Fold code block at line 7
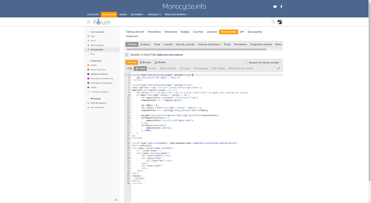The image size is (371, 203). (131, 90)
